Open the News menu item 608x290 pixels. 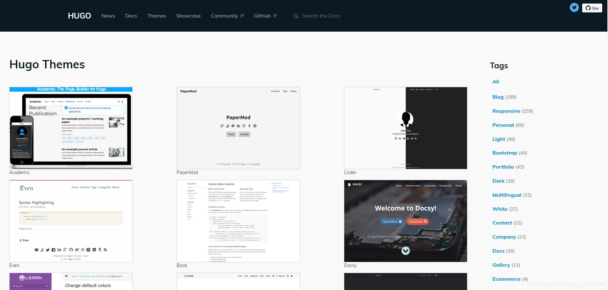[108, 16]
